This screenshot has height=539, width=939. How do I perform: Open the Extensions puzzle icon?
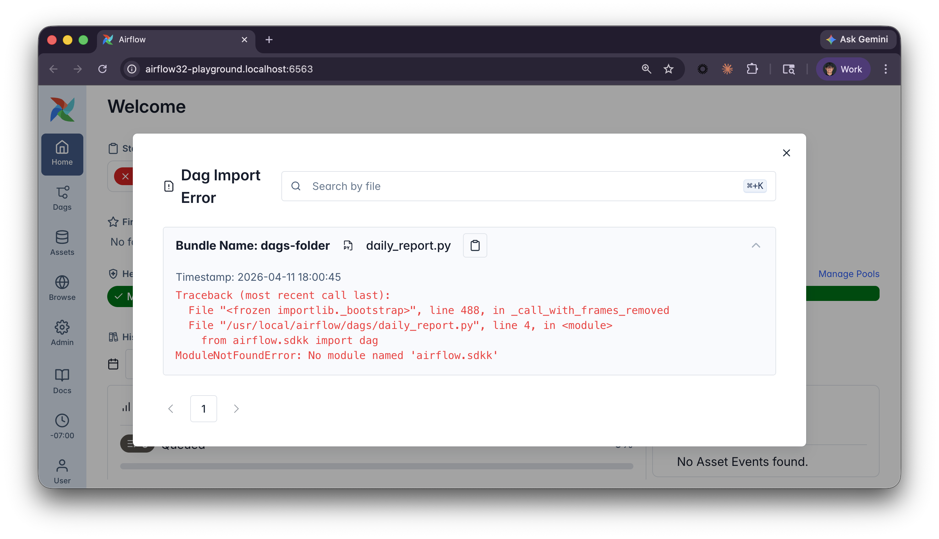(752, 69)
